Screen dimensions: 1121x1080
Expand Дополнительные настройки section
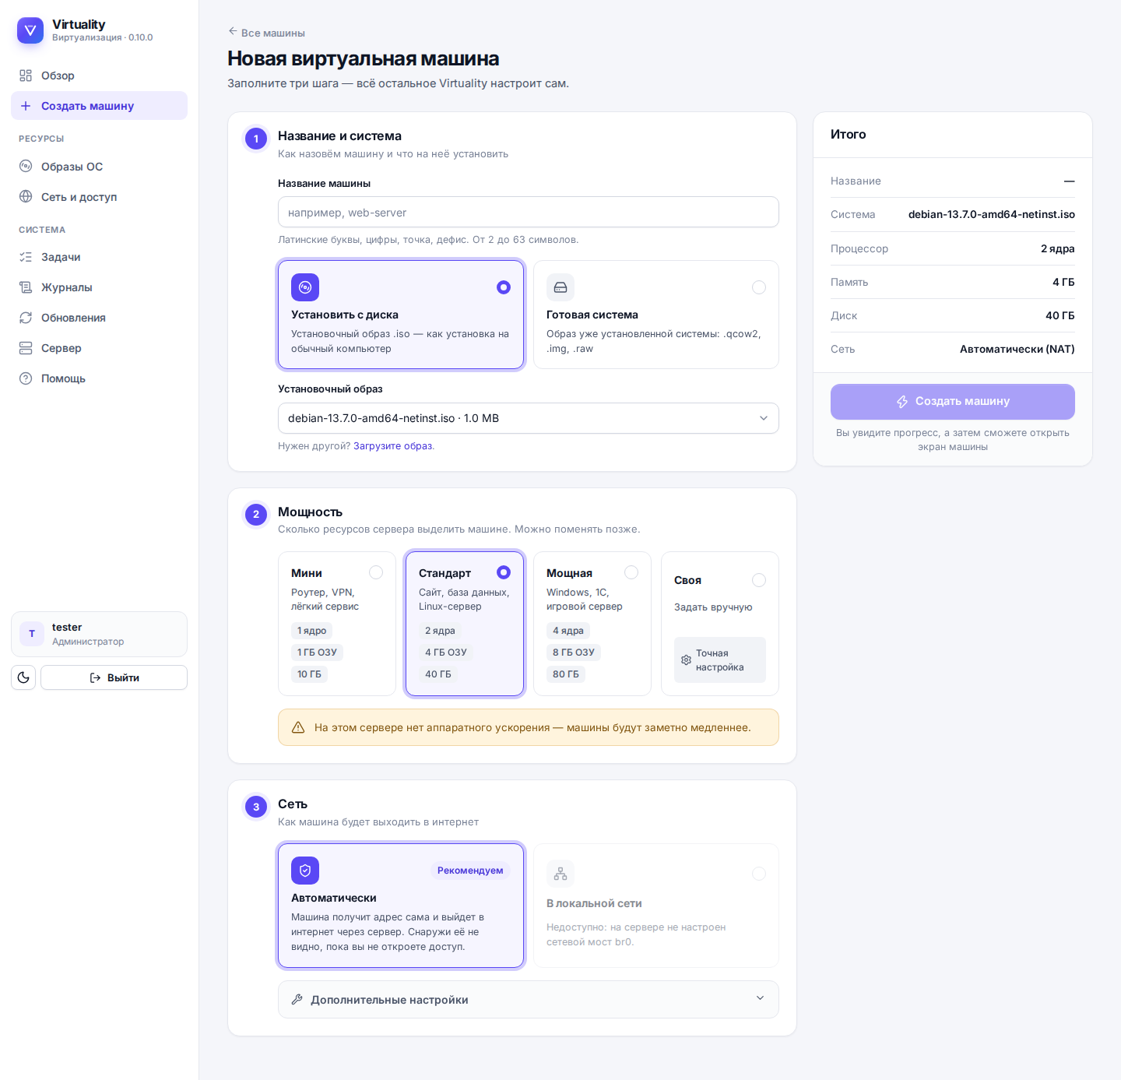(529, 1000)
